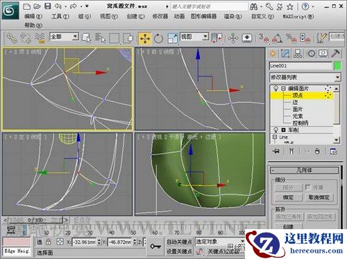The height and width of the screenshot is (259, 347).
Task: Open help with the question mark icon
Action: 305,7
